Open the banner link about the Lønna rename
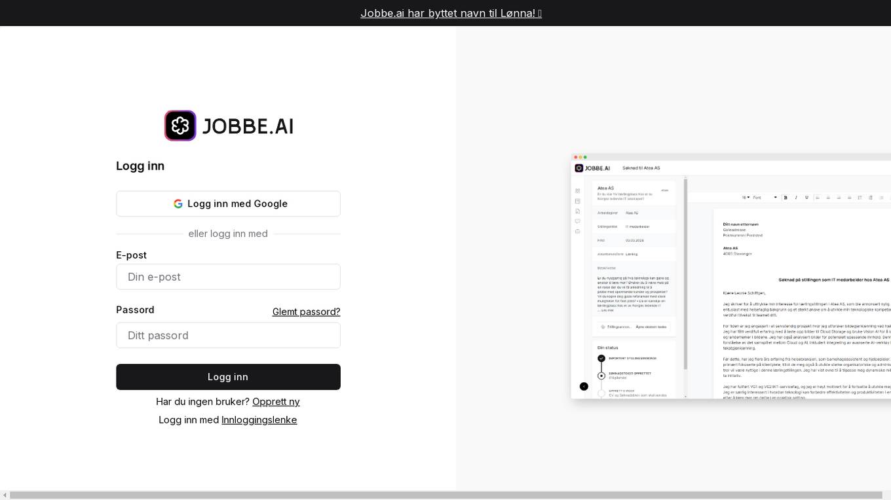The width and height of the screenshot is (891, 500). pos(451,13)
